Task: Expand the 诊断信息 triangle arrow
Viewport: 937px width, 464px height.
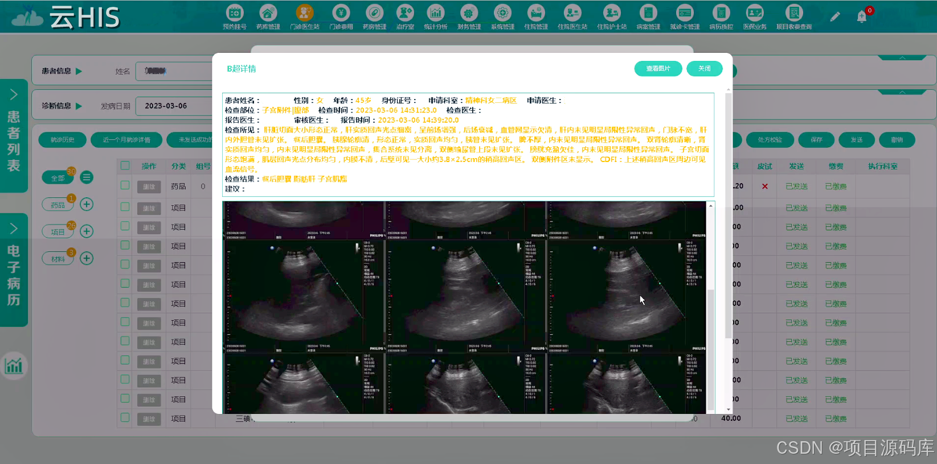Action: coord(79,106)
